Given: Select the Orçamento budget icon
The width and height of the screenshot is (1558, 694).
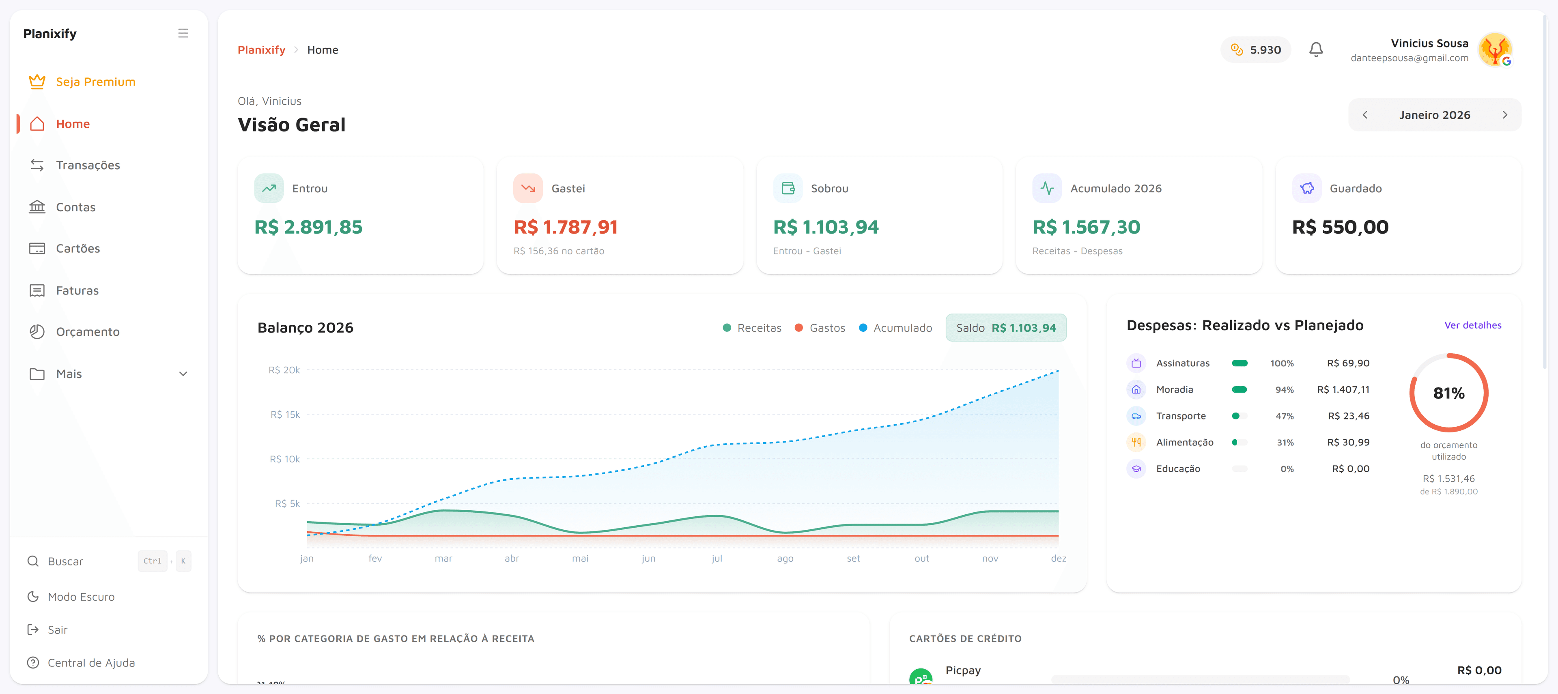Looking at the screenshot, I should click(37, 331).
